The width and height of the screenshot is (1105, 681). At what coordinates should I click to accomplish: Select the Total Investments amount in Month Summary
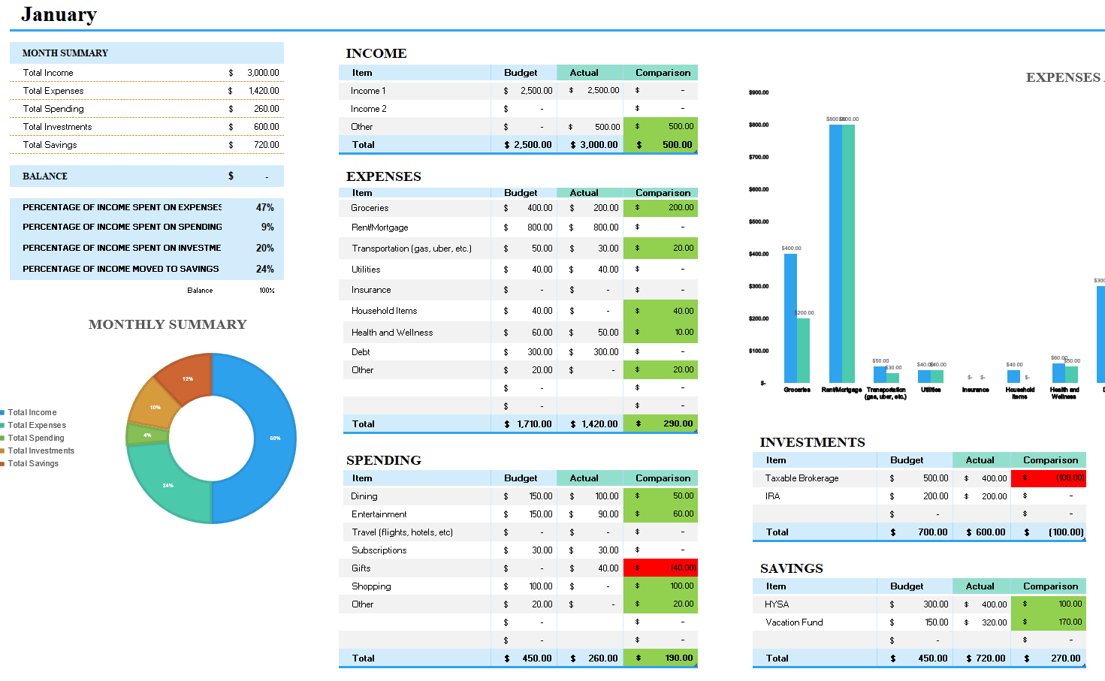[254, 127]
